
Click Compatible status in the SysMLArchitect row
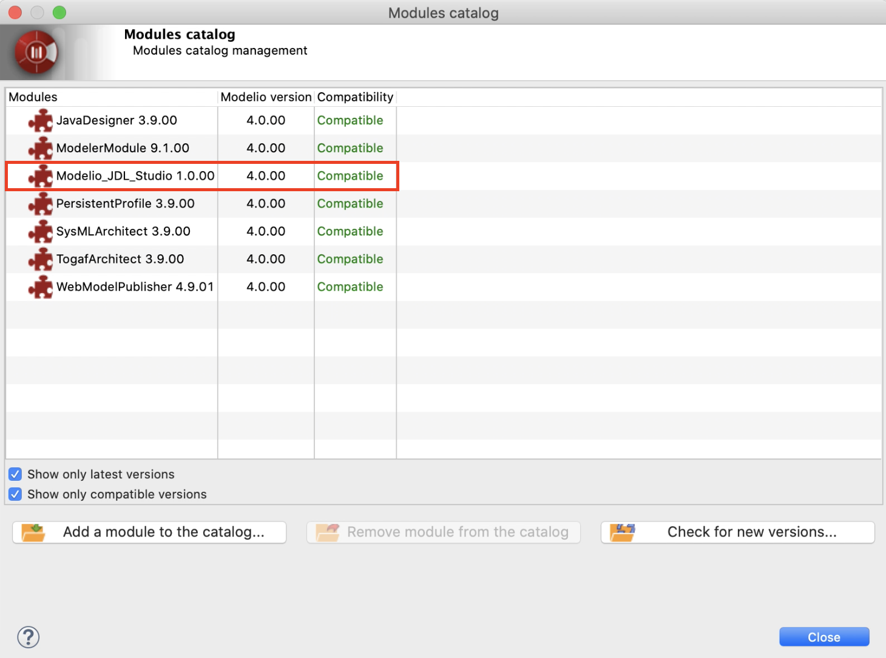(x=350, y=231)
